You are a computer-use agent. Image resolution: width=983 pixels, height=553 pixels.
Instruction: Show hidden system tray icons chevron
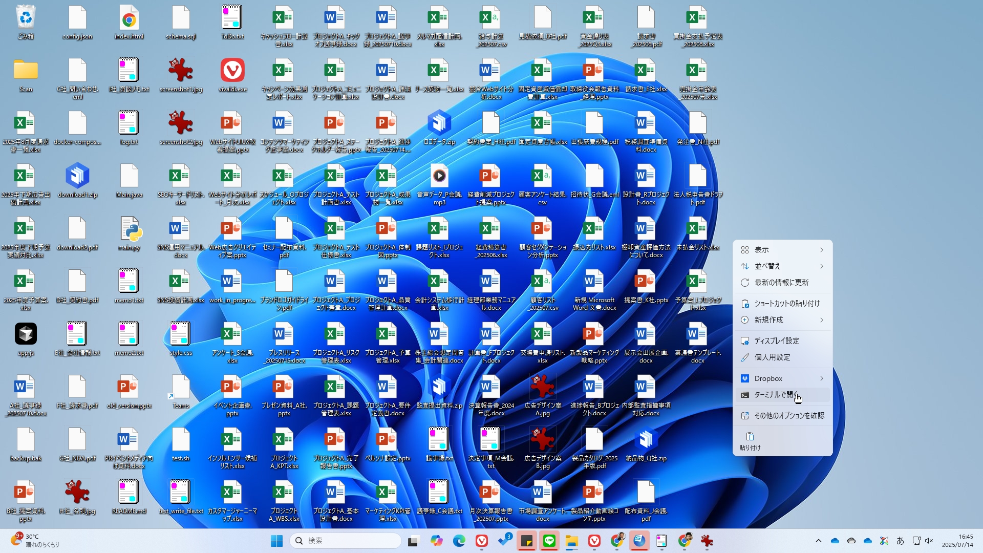coord(818,541)
